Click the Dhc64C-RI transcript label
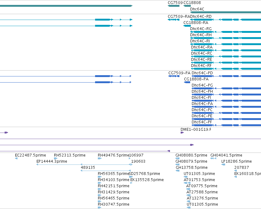 coord(200,41)
